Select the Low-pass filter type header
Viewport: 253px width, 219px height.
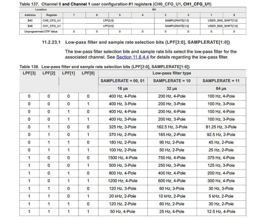[x=172, y=73]
